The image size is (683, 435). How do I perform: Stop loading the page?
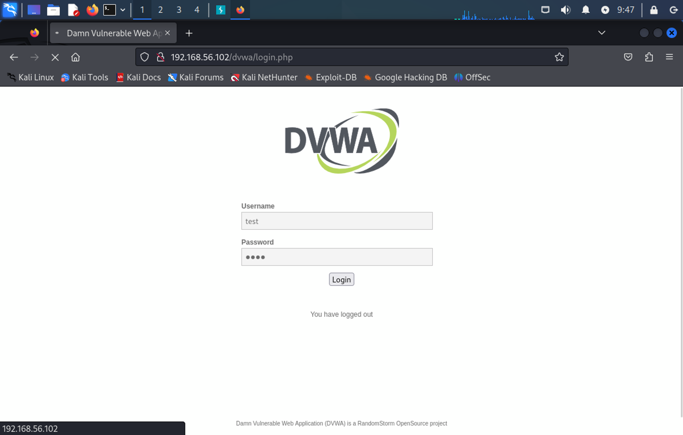pyautogui.click(x=55, y=57)
